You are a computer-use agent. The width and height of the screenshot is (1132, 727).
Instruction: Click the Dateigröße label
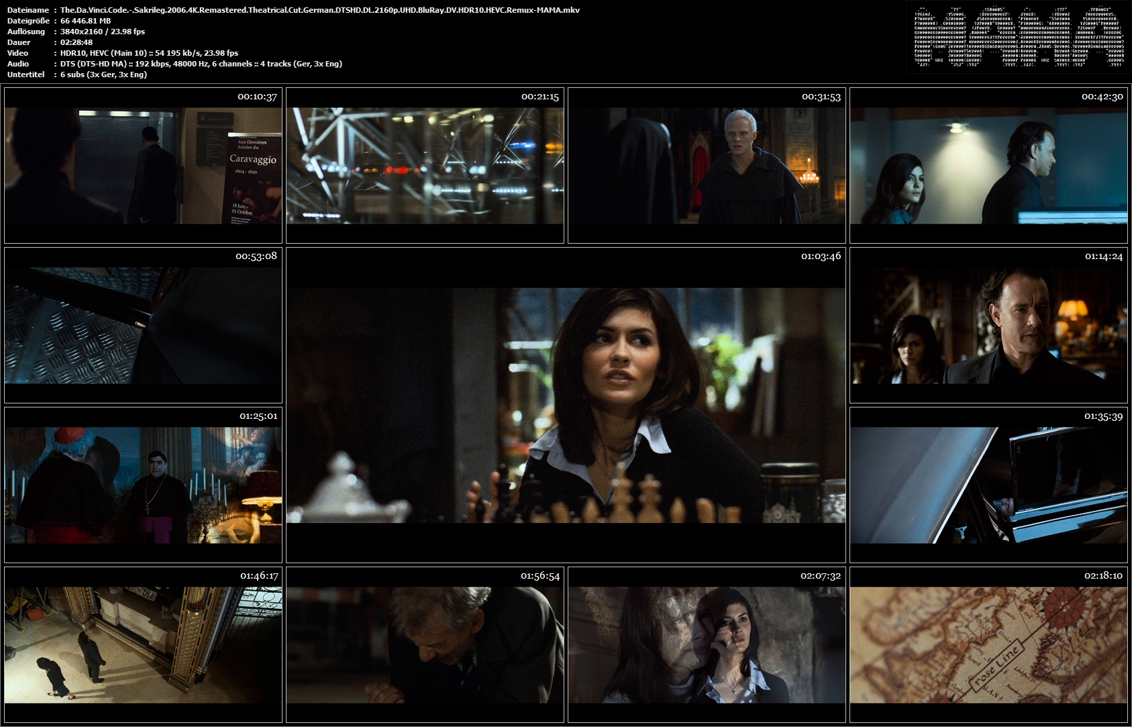[x=28, y=21]
